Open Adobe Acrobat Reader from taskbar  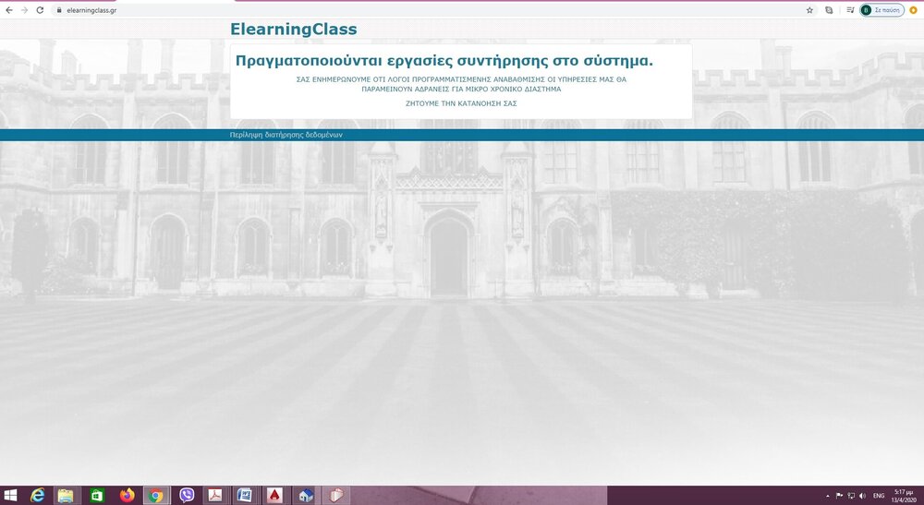pyautogui.click(x=214, y=496)
